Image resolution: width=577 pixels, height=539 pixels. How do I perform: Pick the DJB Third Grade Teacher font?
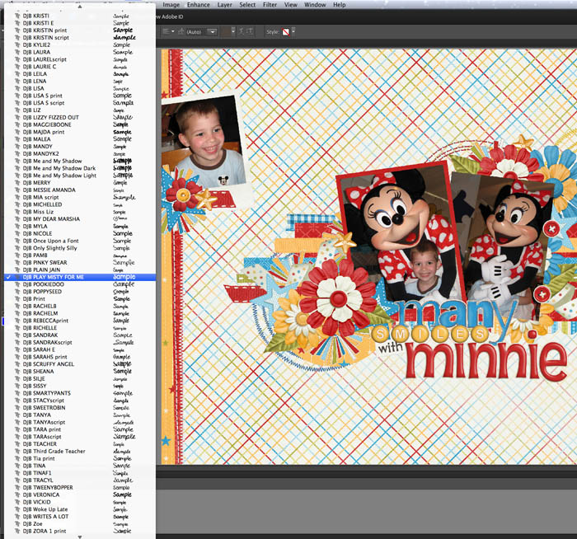click(80, 451)
